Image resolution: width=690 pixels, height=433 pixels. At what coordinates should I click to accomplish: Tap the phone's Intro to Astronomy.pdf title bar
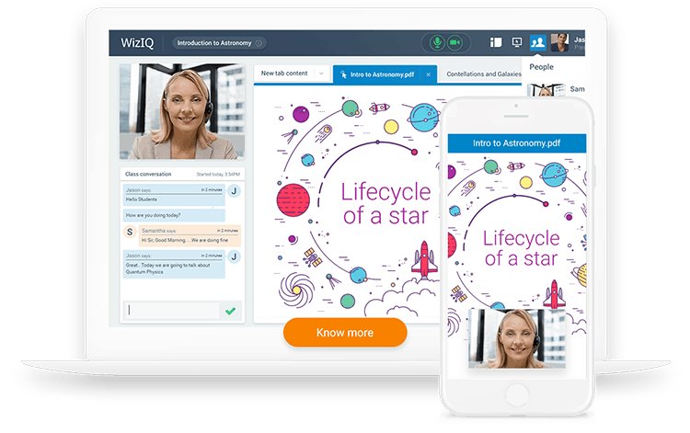[x=517, y=143]
